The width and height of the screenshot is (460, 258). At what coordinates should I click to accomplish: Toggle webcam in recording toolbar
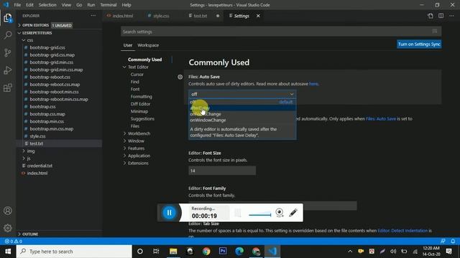280,213
